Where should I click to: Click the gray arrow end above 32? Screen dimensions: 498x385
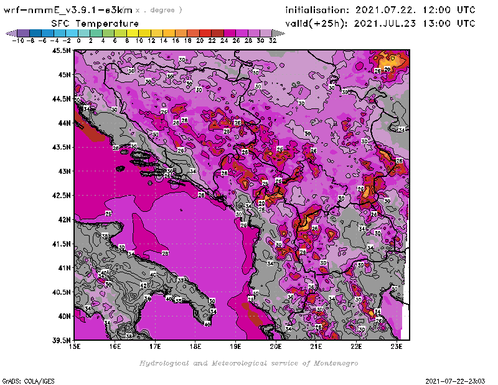click(278, 33)
